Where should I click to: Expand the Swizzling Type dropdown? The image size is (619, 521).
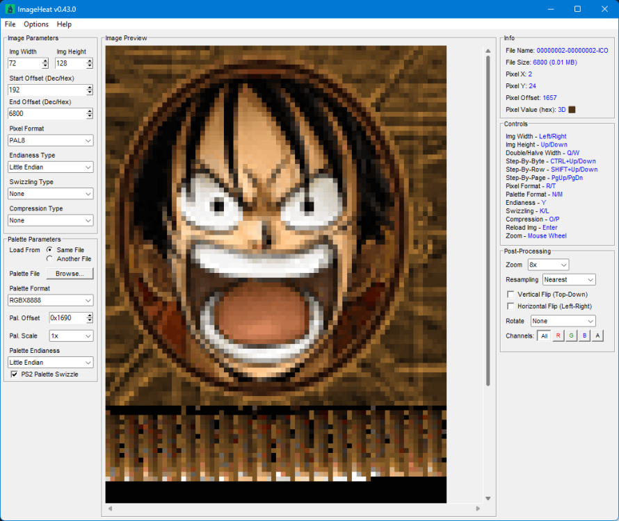tap(51, 194)
